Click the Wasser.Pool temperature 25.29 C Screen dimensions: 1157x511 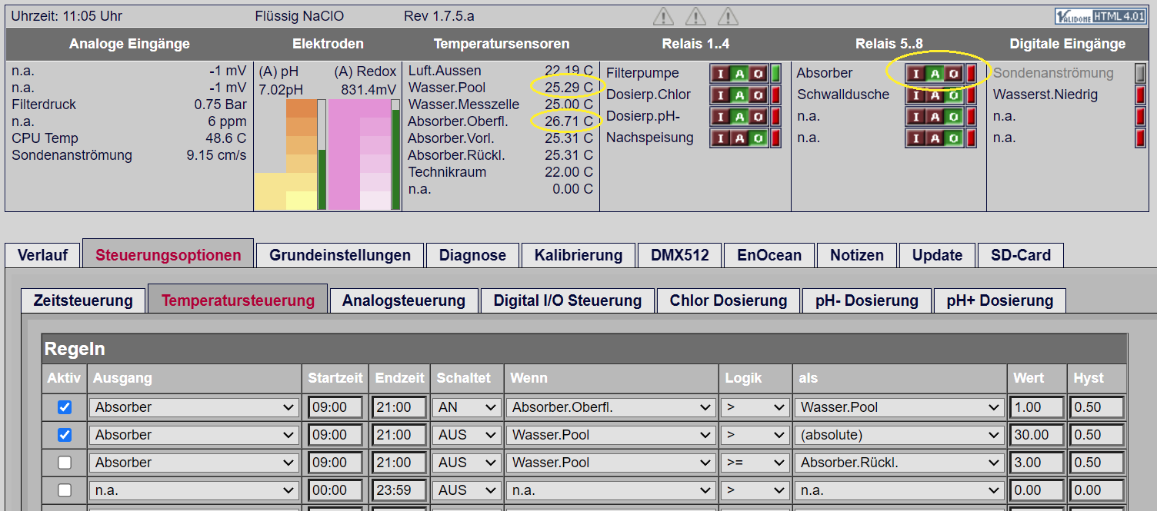tap(568, 88)
